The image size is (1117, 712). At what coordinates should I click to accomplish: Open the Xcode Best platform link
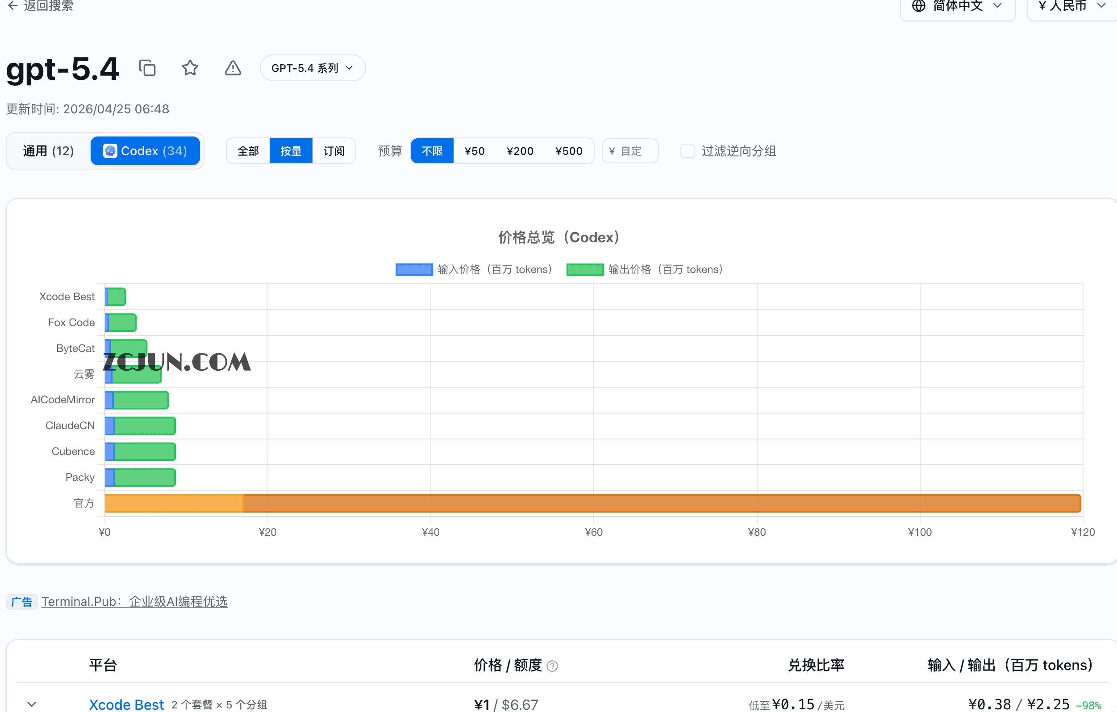[126, 704]
